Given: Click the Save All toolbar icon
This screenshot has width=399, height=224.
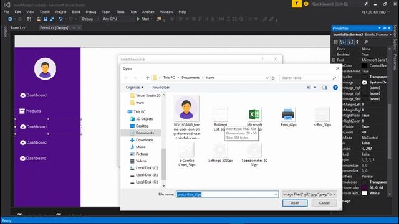Looking at the screenshot, I should pyautogui.click(x=52, y=19).
